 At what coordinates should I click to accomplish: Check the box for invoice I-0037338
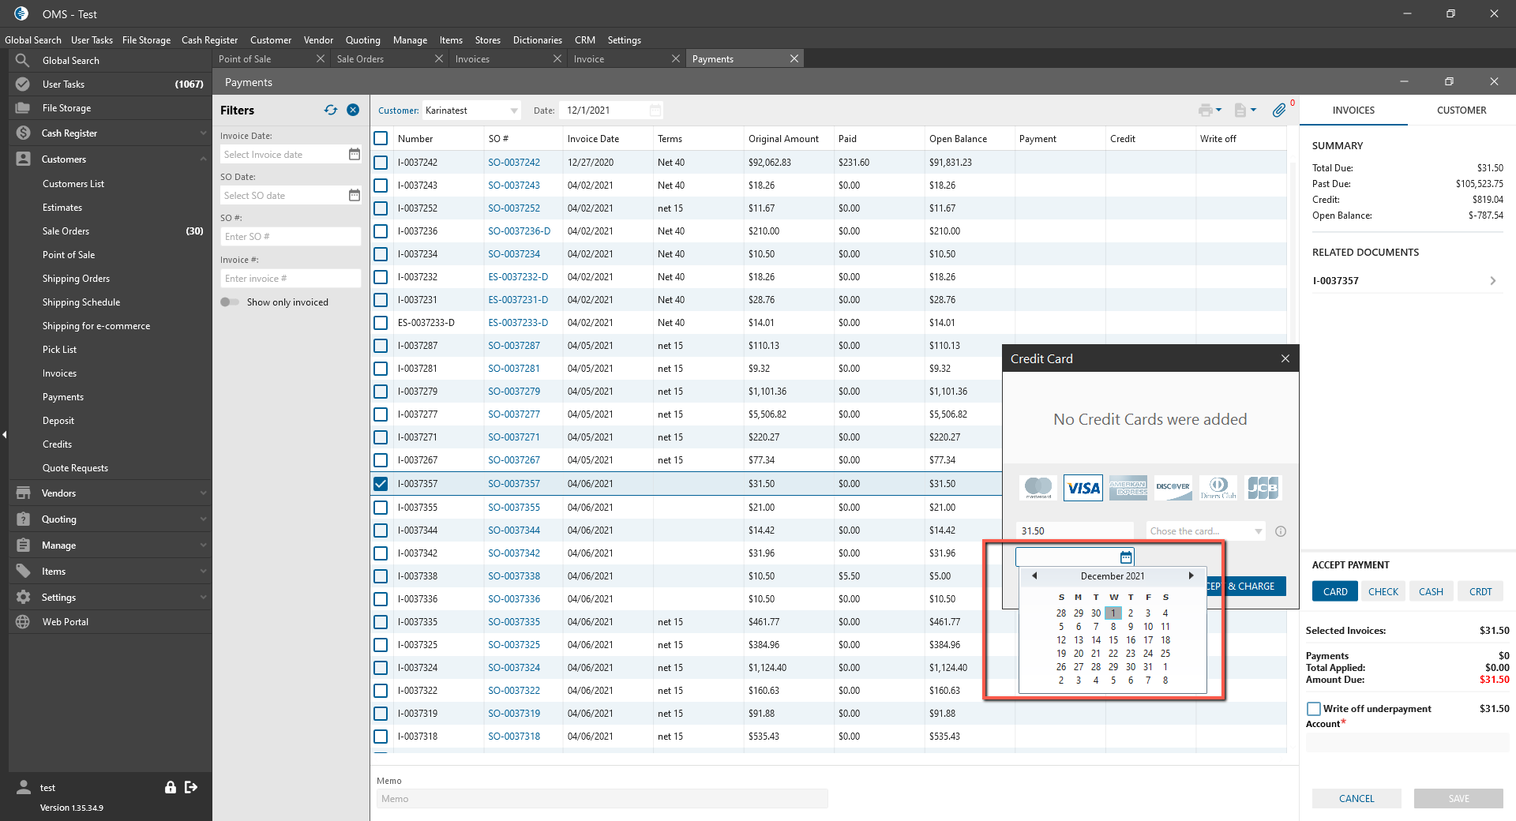381,575
